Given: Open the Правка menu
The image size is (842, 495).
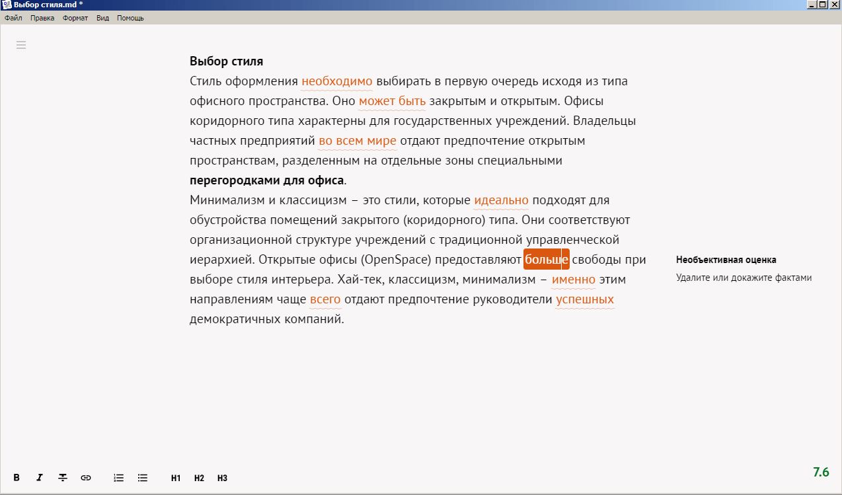Looking at the screenshot, I should (42, 18).
